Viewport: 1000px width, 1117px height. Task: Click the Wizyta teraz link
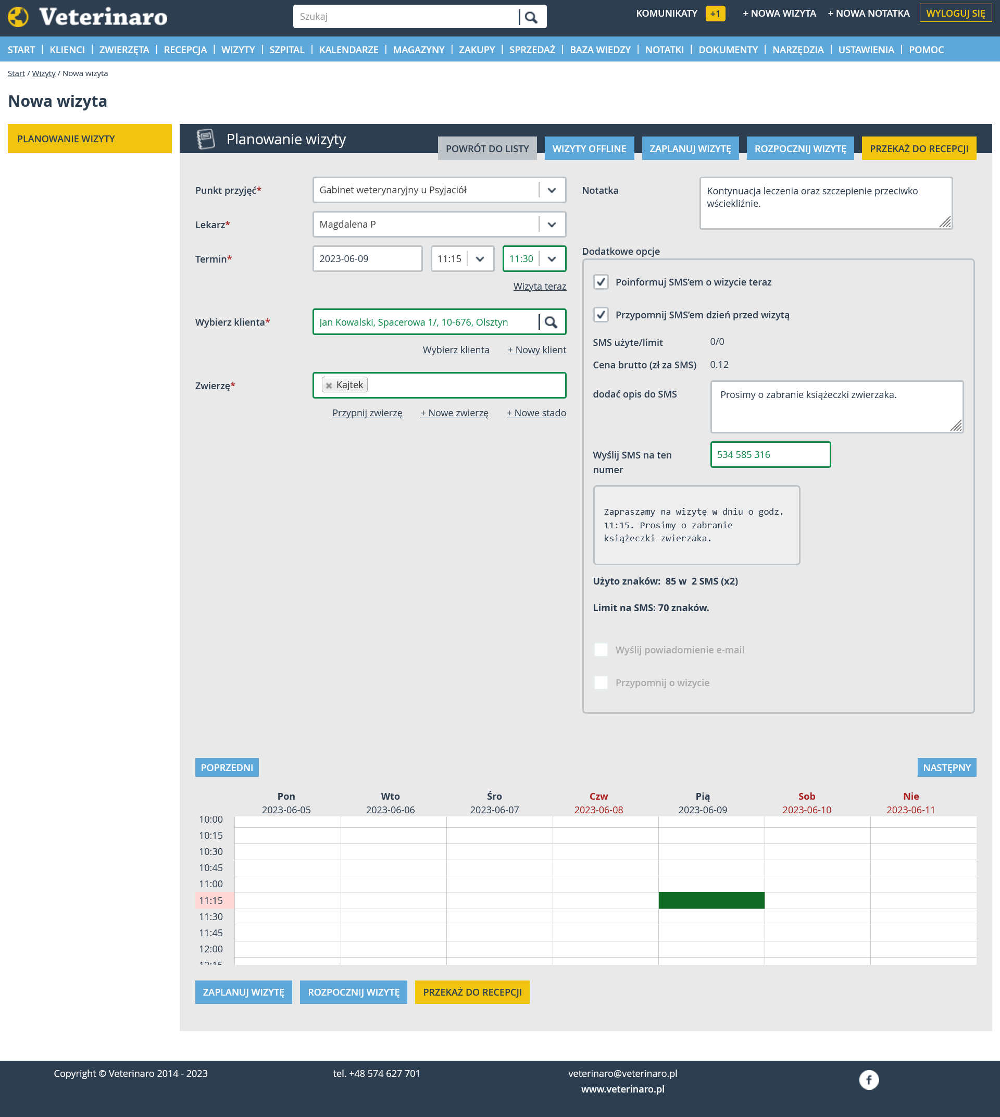(540, 287)
